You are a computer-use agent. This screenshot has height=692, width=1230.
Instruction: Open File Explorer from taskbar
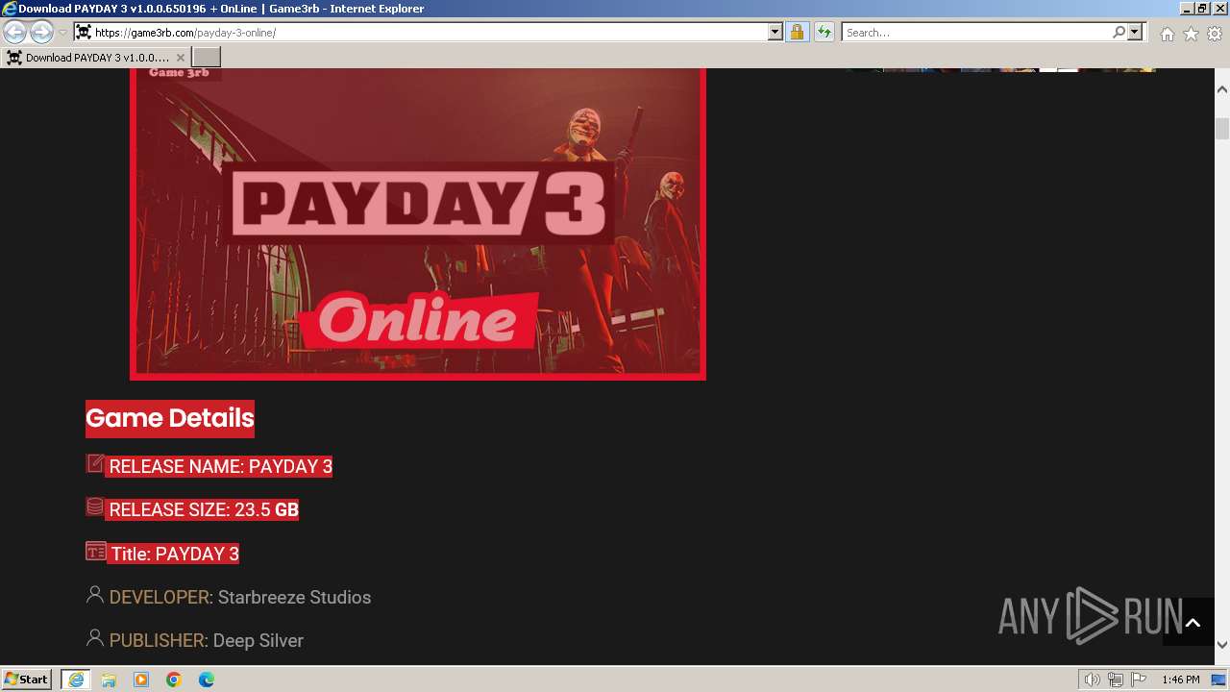[109, 680]
